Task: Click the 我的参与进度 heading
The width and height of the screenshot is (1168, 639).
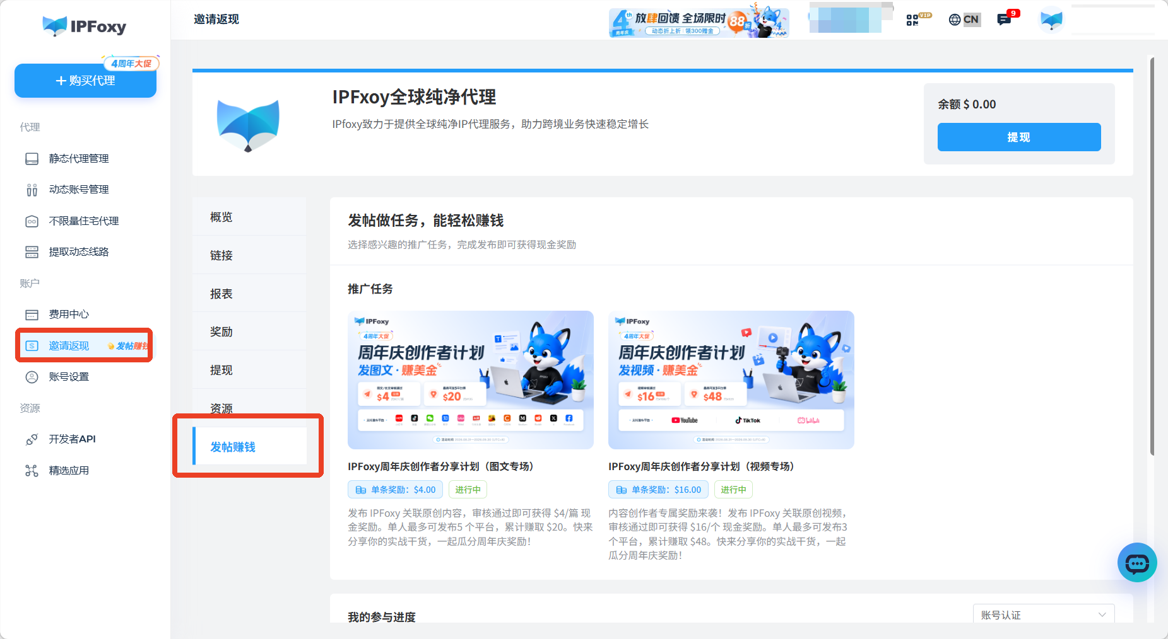Action: pos(382,617)
